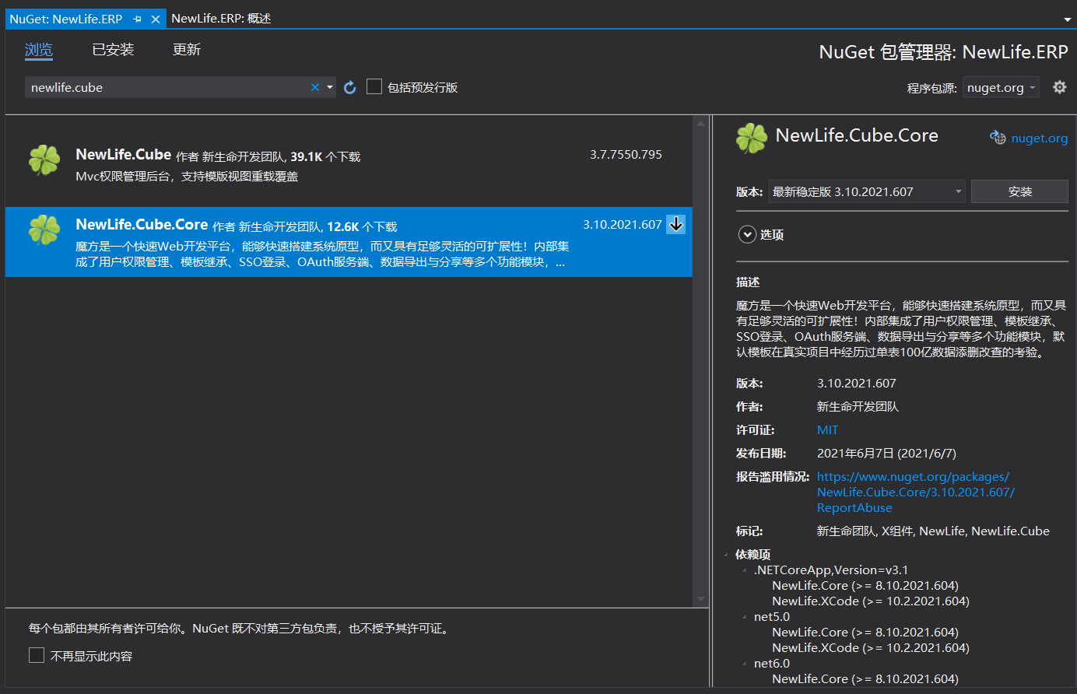Viewport: 1077px width, 694px height.
Task: Click NewLife.XCode dependency under net5.0
Action: point(871,648)
